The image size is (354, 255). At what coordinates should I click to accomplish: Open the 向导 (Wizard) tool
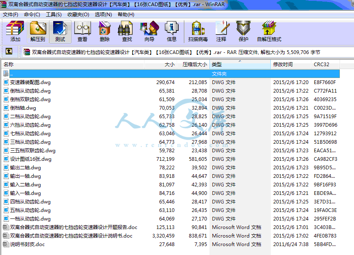149,31
